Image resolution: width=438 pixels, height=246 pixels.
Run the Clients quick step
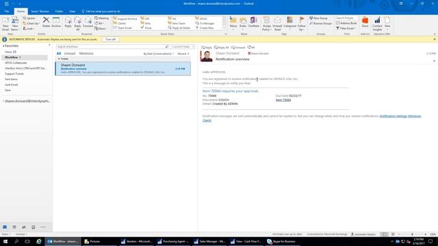pyautogui.click(x=120, y=23)
